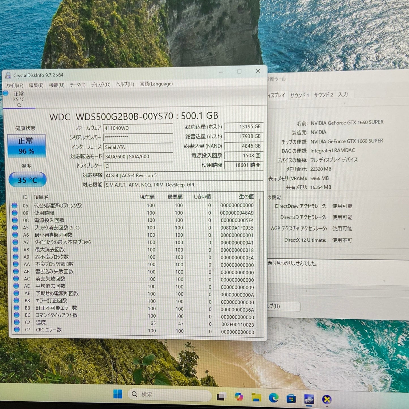
Task: Click status icon for attribute AA
Action: pyautogui.click(x=16, y=264)
